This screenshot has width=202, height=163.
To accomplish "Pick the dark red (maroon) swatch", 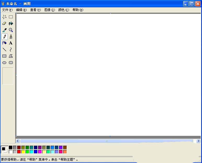I will click(19, 148).
